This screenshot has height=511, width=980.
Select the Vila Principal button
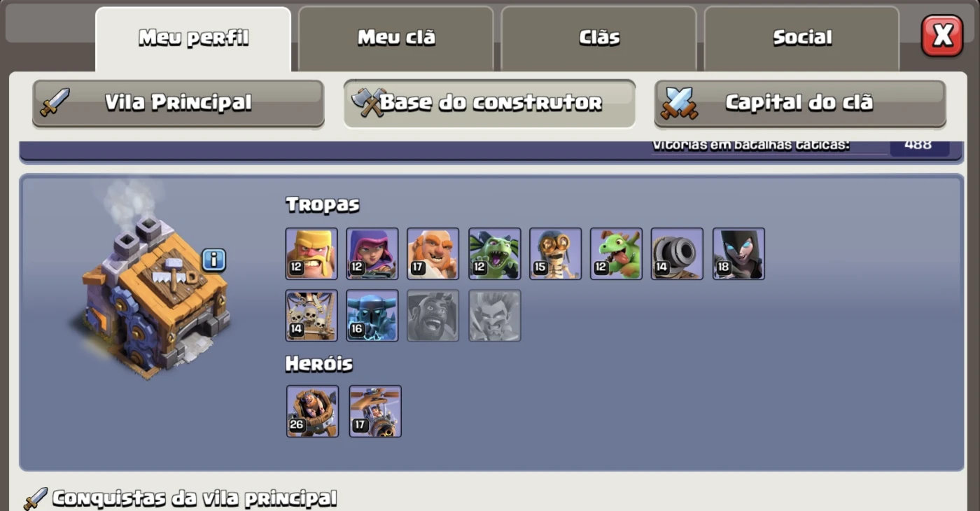click(x=178, y=103)
